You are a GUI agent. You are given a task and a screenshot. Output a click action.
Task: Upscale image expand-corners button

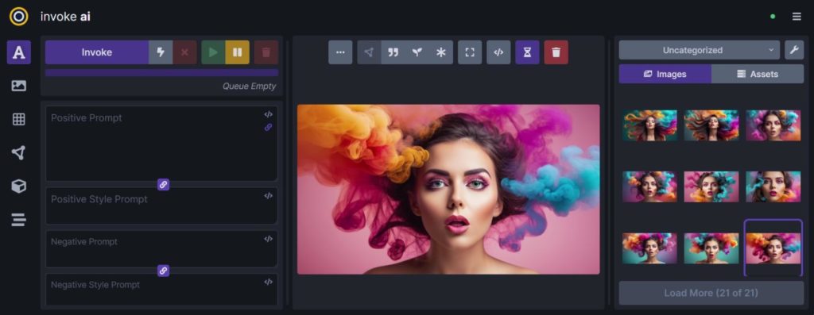point(470,52)
